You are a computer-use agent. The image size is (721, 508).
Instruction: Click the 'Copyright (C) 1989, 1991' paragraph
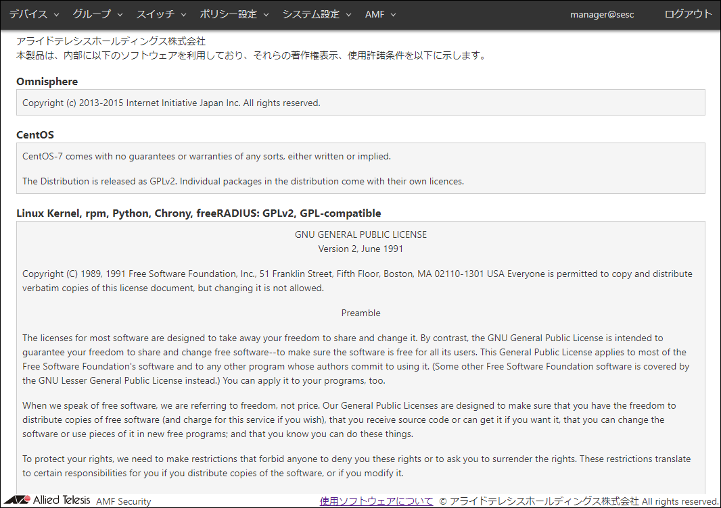pos(357,280)
